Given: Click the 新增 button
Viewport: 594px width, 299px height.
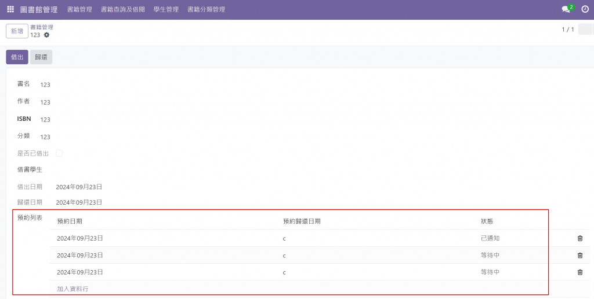Looking at the screenshot, I should [17, 31].
